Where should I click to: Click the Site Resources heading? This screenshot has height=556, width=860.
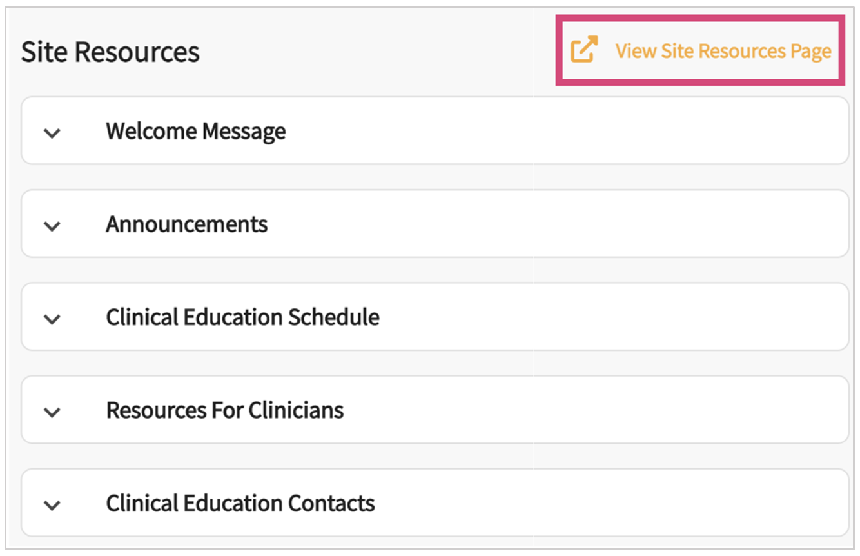coord(110,52)
